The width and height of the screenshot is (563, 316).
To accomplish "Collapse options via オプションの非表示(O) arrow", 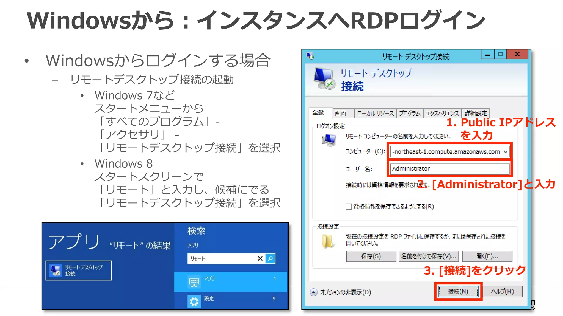I will click(313, 292).
